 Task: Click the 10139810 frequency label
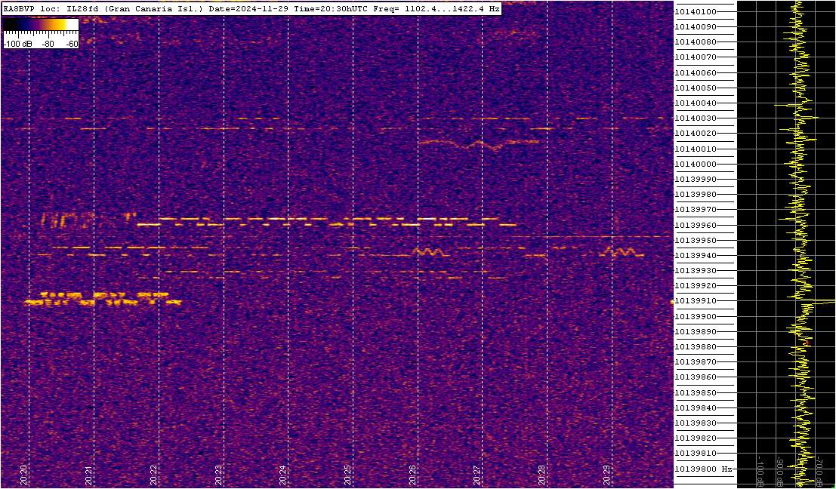[696, 454]
